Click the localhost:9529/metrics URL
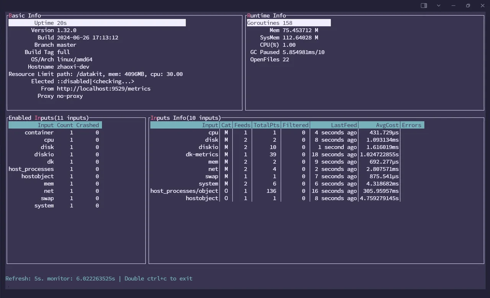The image size is (490, 298). 103,89
